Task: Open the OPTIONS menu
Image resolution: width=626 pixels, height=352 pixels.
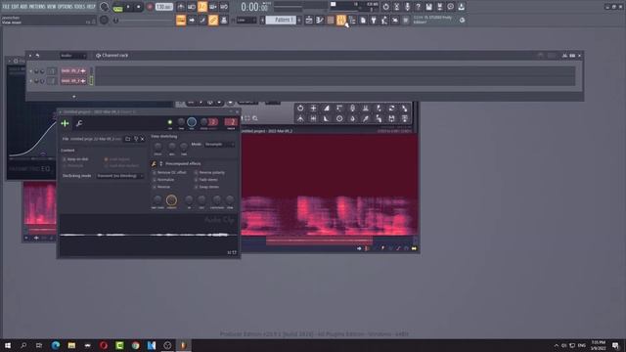Action: pos(66,7)
